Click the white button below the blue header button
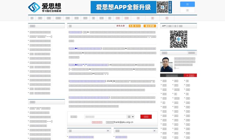The height and width of the screenshot is (140, 225). [187, 10]
